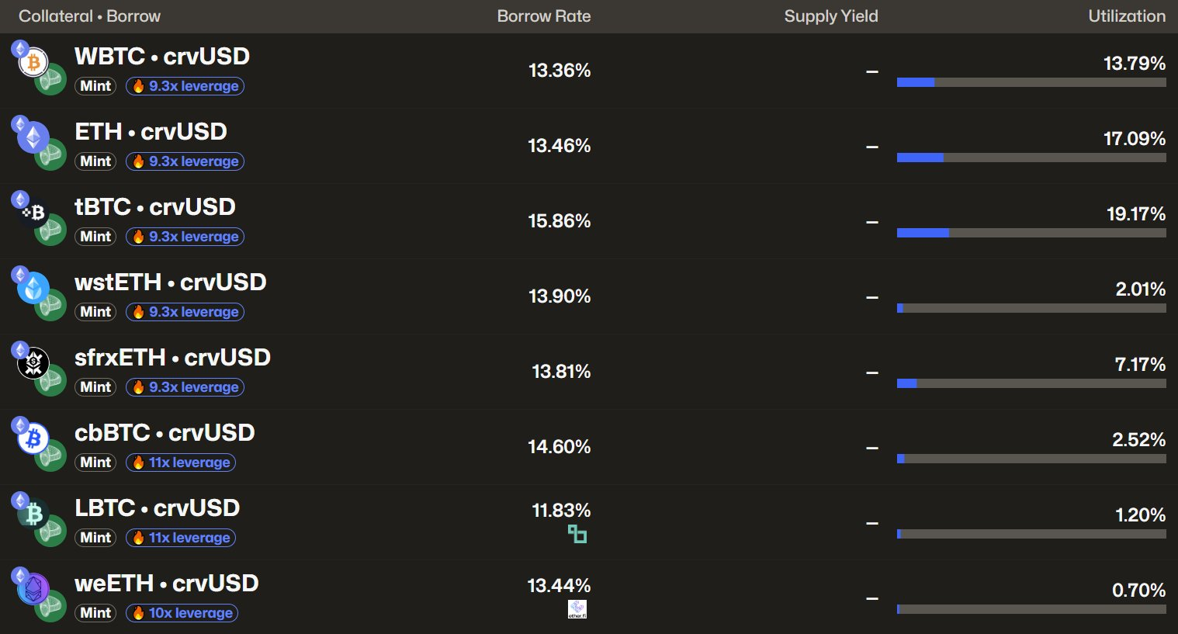Click the 11x leverage badge on cbBTC
Screen dimensions: 1178x634
tap(181, 463)
